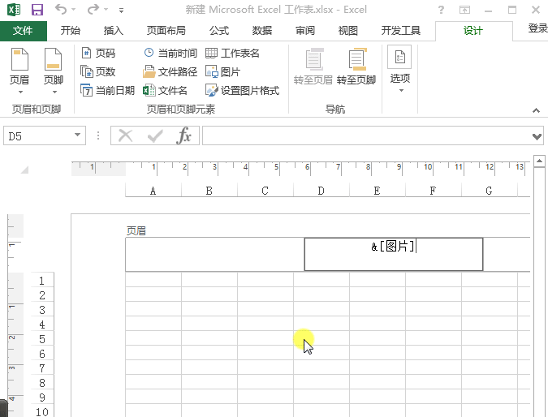Insert file name (文件名) element
The width and height of the screenshot is (548, 417).
coord(166,90)
